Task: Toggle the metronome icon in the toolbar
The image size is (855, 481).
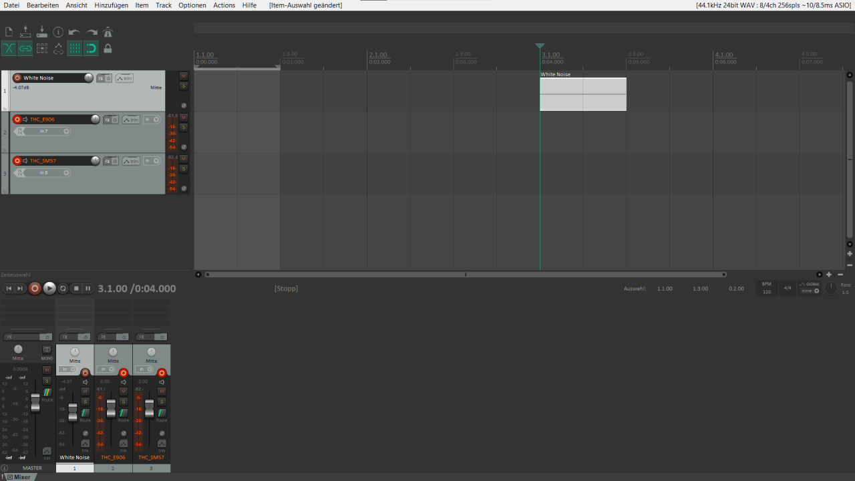Action: click(x=108, y=32)
